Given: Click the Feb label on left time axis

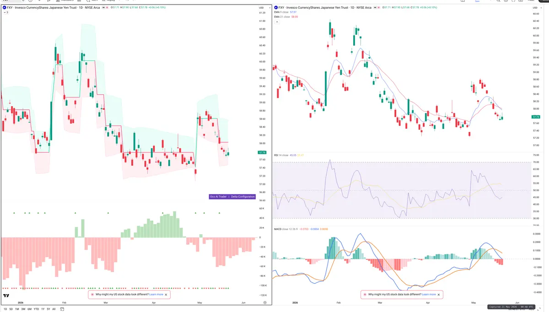Looking at the screenshot, I should click(x=64, y=303).
